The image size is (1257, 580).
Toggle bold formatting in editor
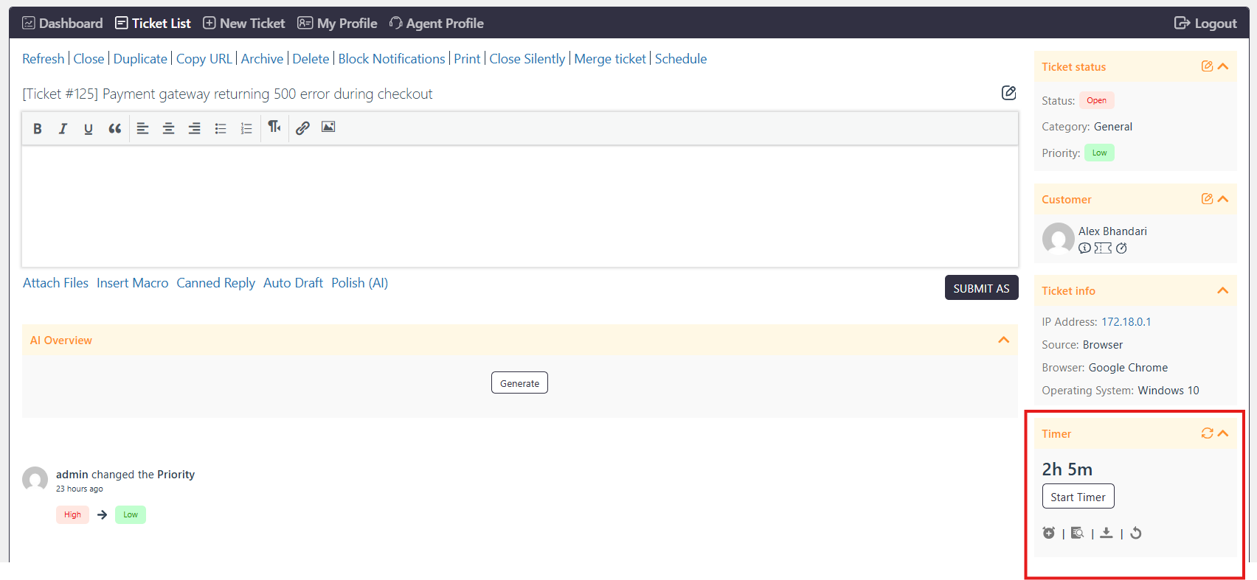[38, 128]
